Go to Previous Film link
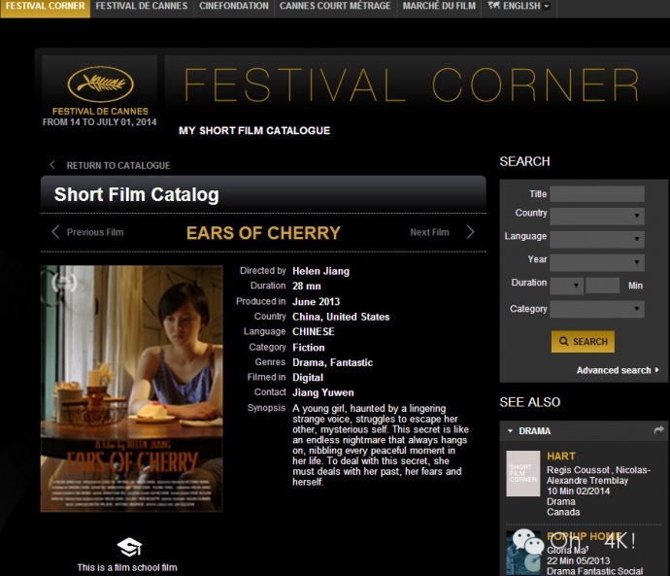Screen dimensions: 670x576 [x=95, y=232]
